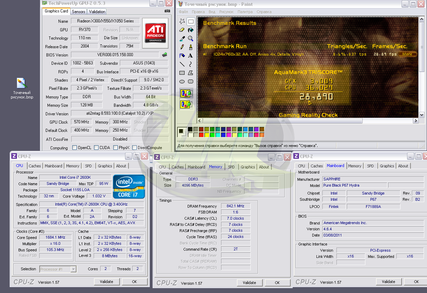Select the Curve tool in Paint
The width and height of the screenshot is (427, 293).
pyautogui.click(x=190, y=64)
